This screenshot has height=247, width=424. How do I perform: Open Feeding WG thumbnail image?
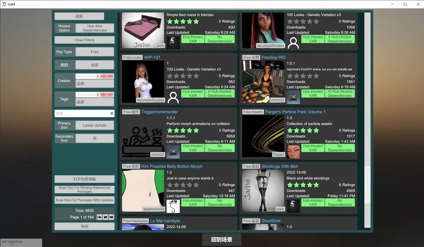263,82
